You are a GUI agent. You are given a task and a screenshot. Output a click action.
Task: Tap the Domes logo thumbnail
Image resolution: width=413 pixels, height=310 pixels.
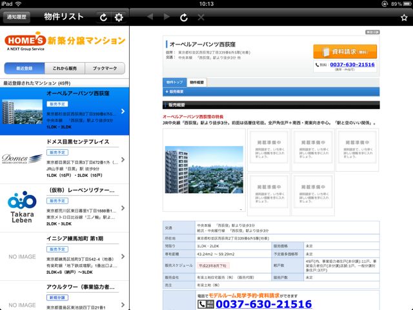22,159
